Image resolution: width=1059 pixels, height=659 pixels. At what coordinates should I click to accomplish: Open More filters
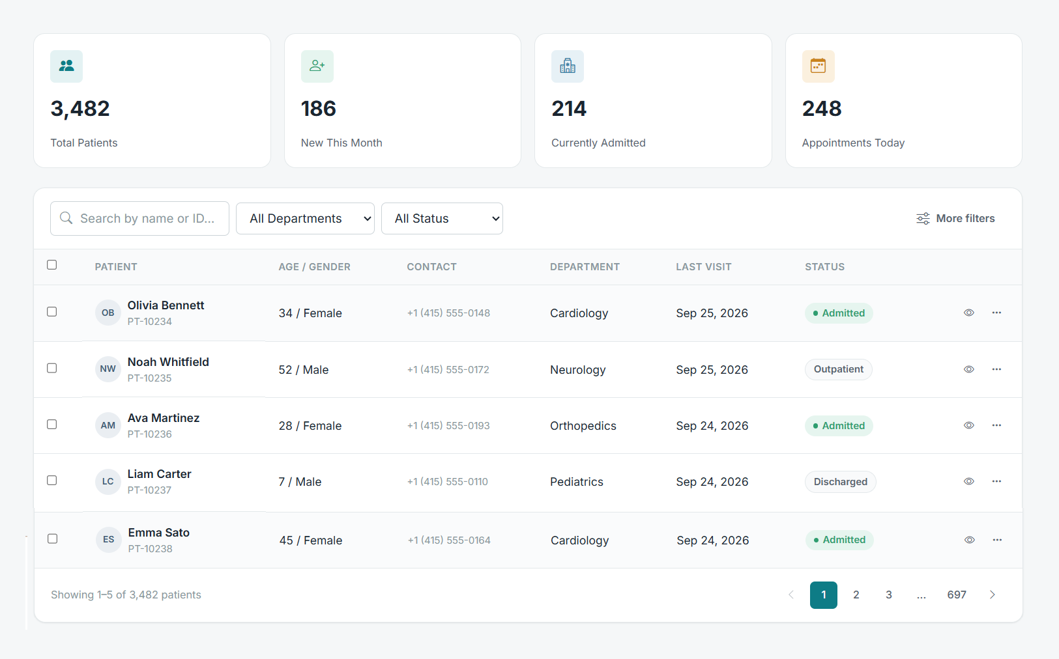pyautogui.click(x=955, y=218)
